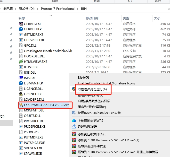Click the GERBIT.EXE file icon
170x157 pixels.
click(21, 24)
